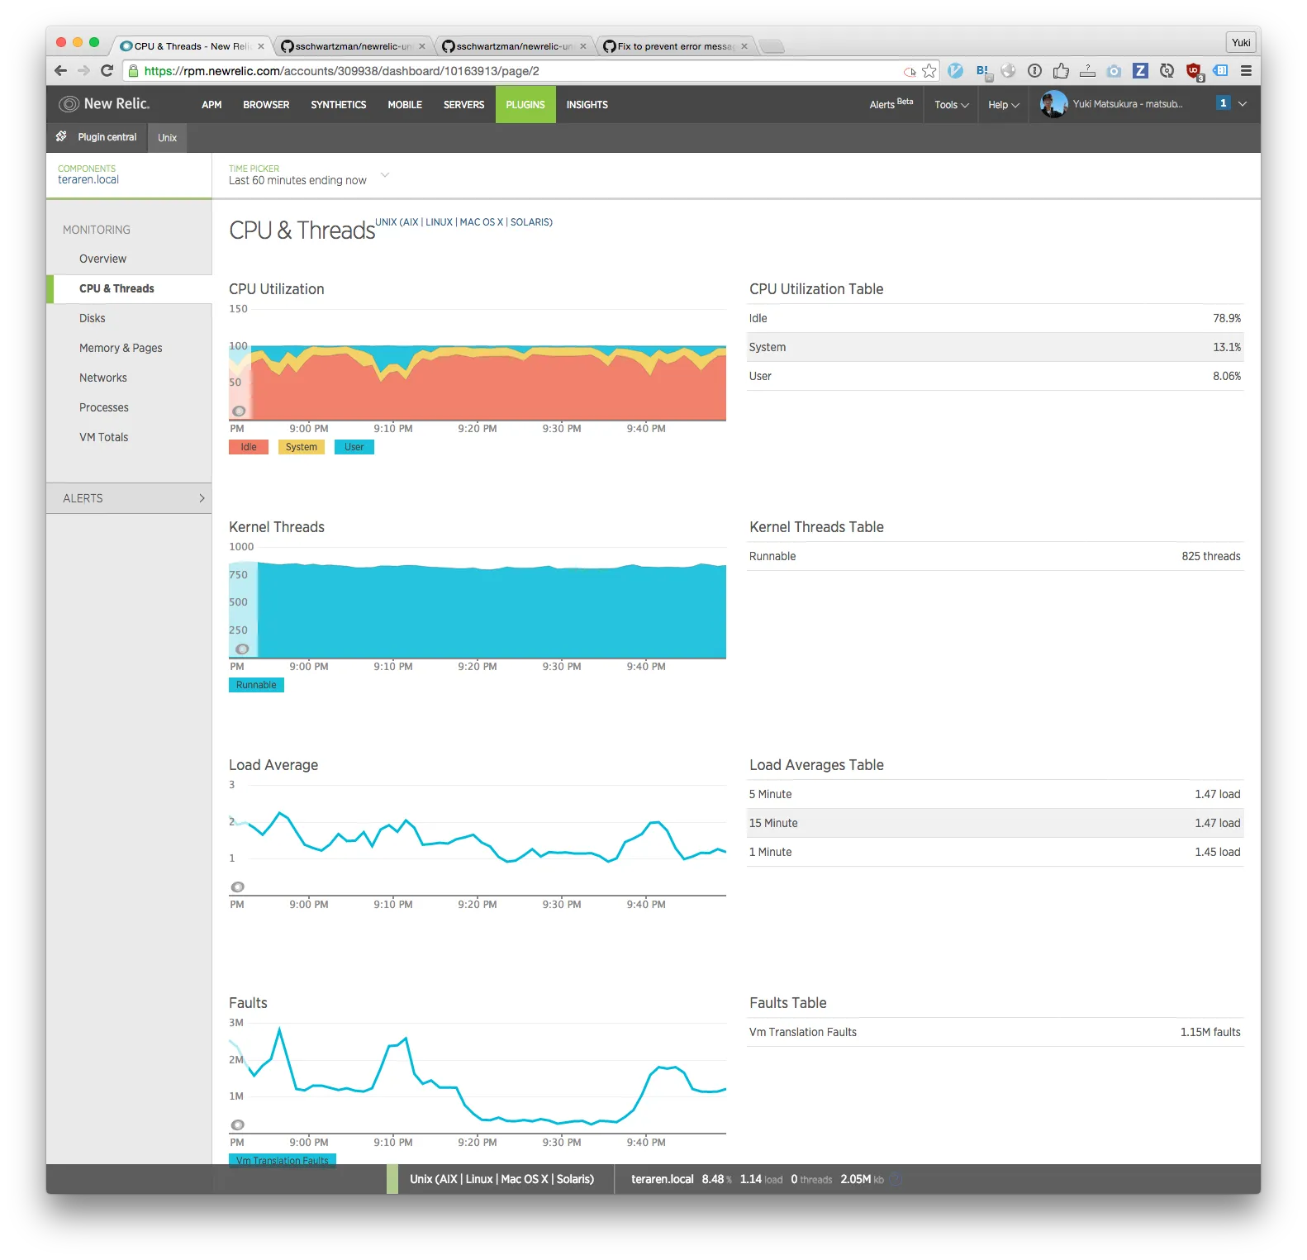Open the MOBILE menu
This screenshot has height=1260, width=1307.
(x=405, y=105)
